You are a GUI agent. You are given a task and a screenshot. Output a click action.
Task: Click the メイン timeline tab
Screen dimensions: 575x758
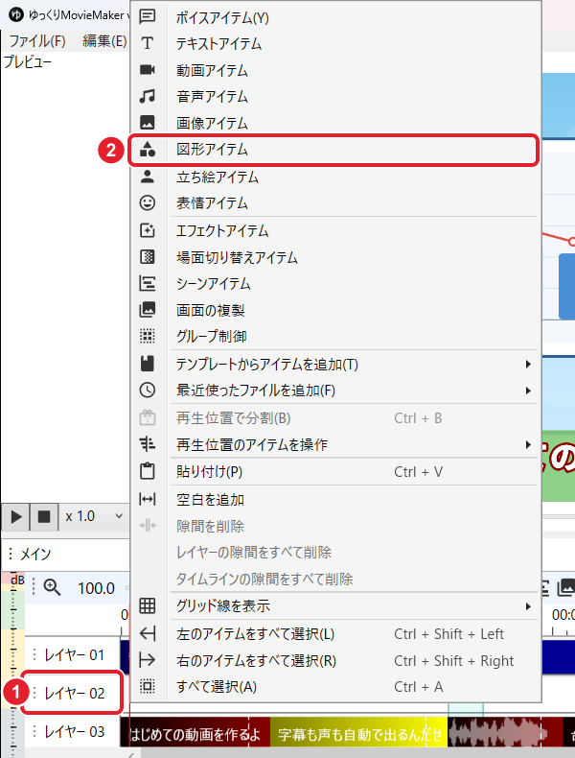pos(34,554)
